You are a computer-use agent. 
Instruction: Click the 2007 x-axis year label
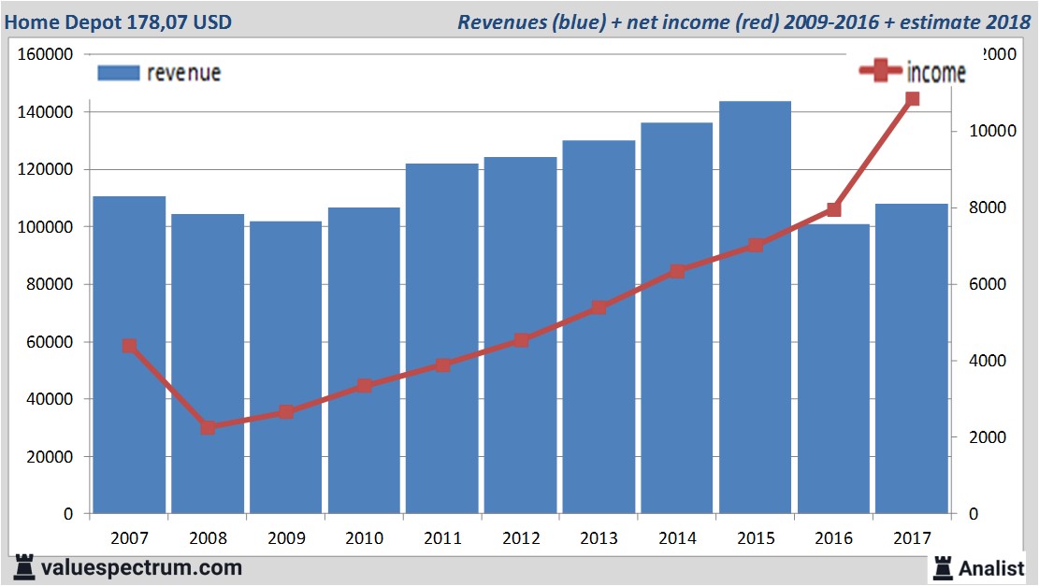(129, 537)
